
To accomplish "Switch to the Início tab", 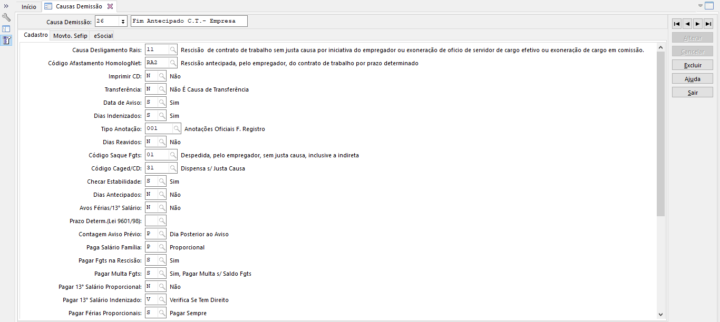I will pyautogui.click(x=29, y=7).
